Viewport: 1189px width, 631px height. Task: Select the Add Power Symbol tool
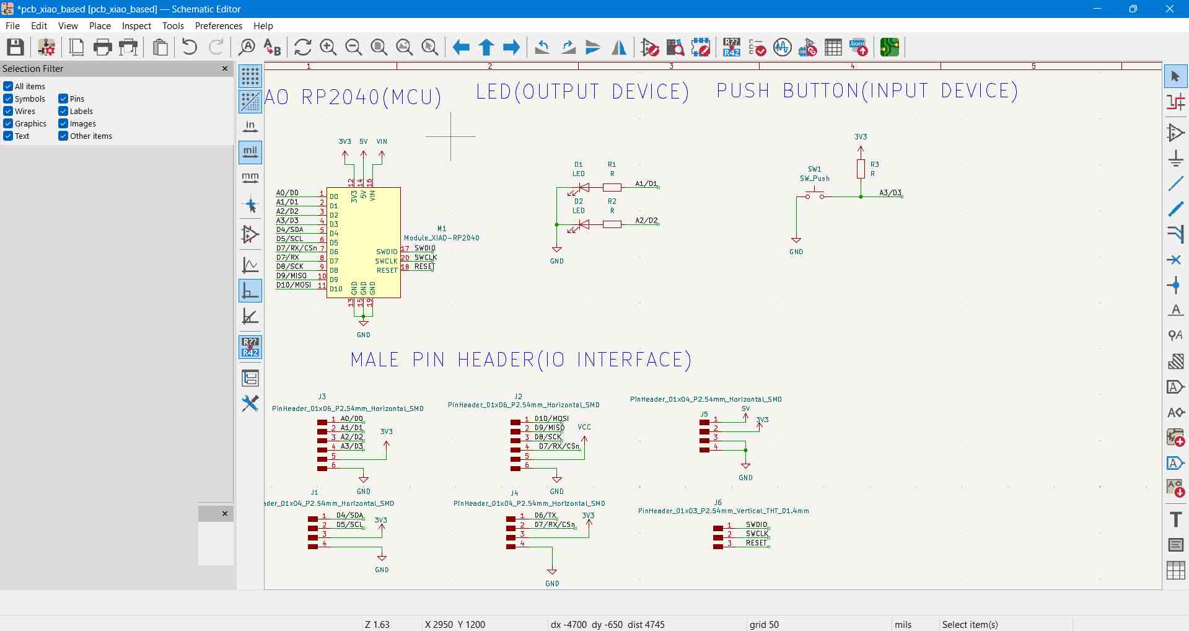[1175, 159]
